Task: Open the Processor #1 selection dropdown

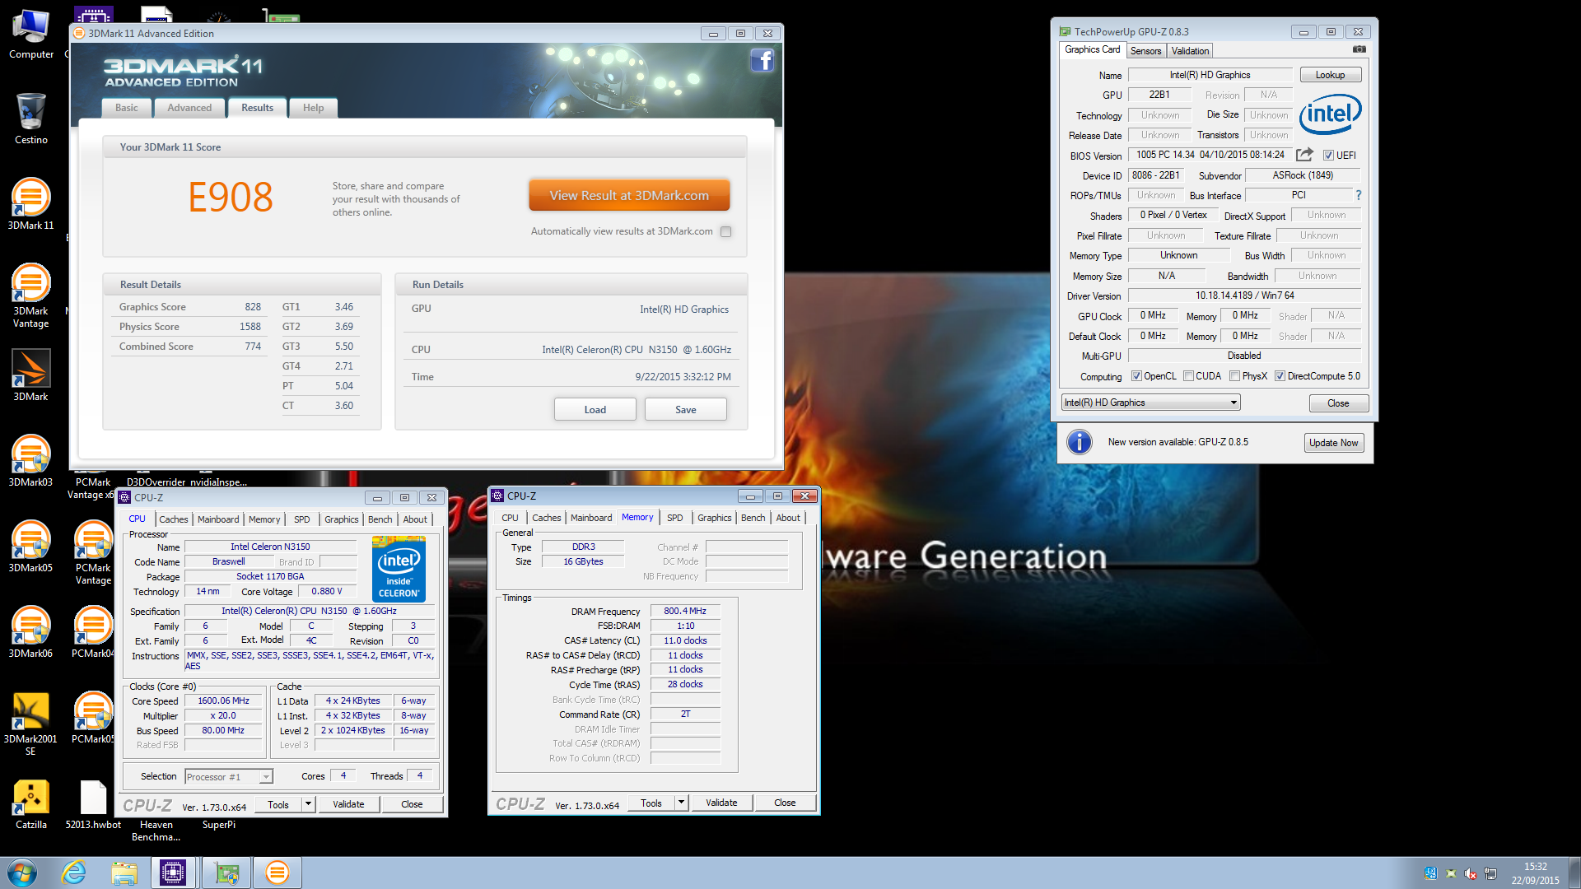Action: [229, 776]
